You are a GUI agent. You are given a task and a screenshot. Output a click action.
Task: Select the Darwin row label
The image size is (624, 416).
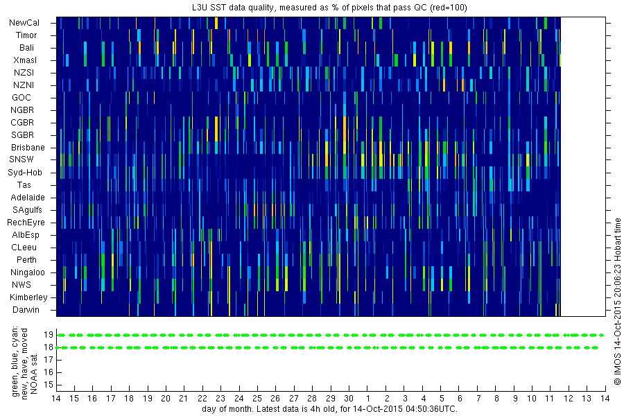point(26,310)
